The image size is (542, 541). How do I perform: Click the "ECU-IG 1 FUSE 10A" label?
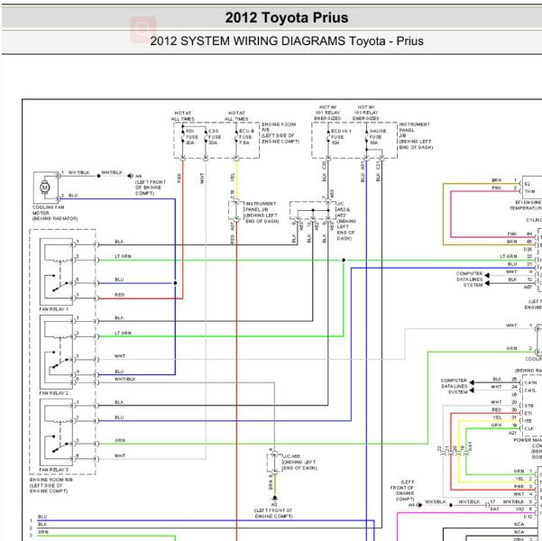click(x=341, y=137)
